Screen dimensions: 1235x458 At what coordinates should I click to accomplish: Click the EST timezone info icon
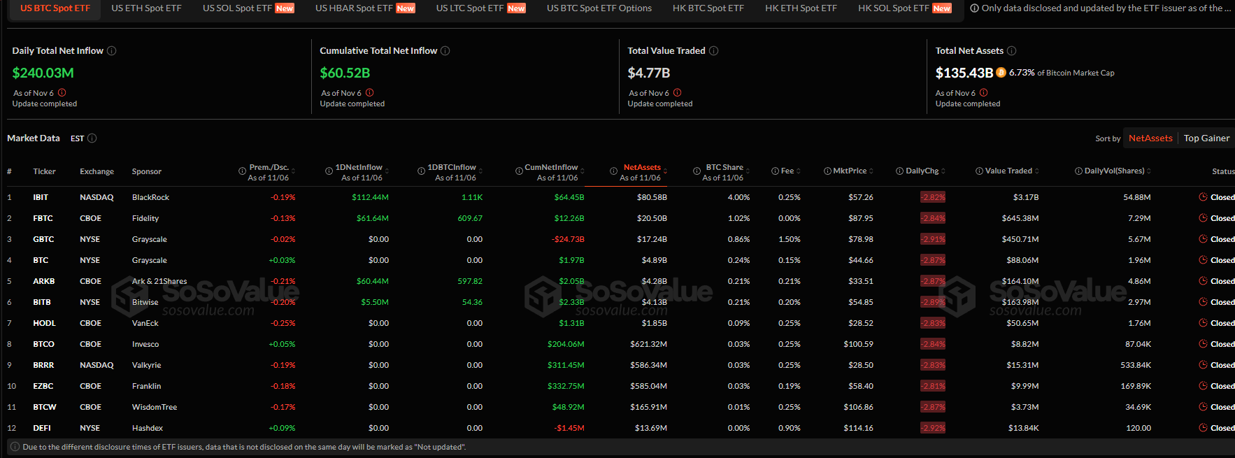(92, 138)
